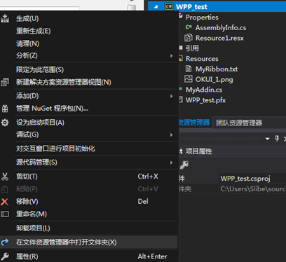This screenshot has height=262, width=286.
Task: Expand the 调试(G) submenu arrow
Action: pos(172,135)
